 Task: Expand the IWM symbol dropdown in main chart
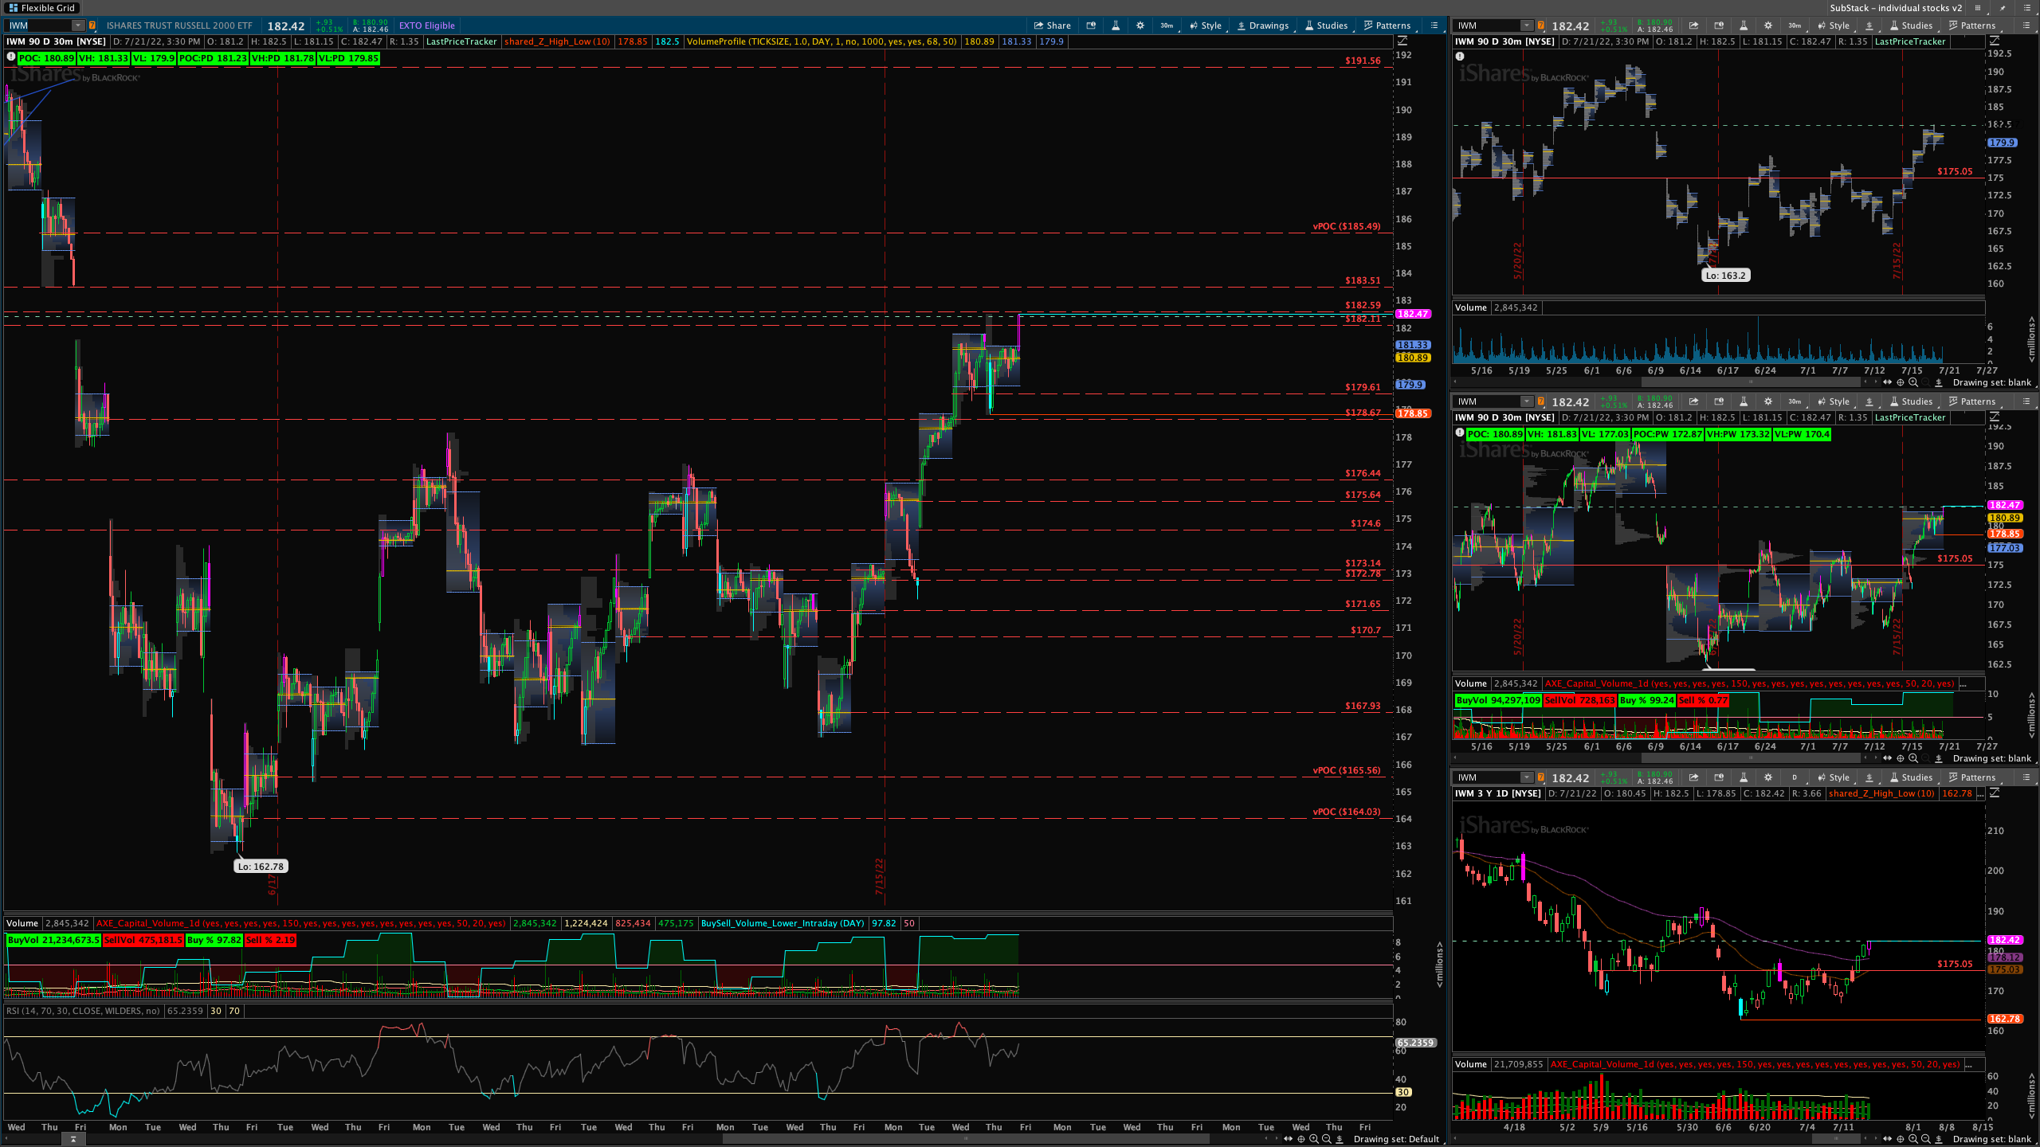[77, 25]
